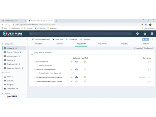
Task: Toggle Insurance Card verified check
Action: 85,62
